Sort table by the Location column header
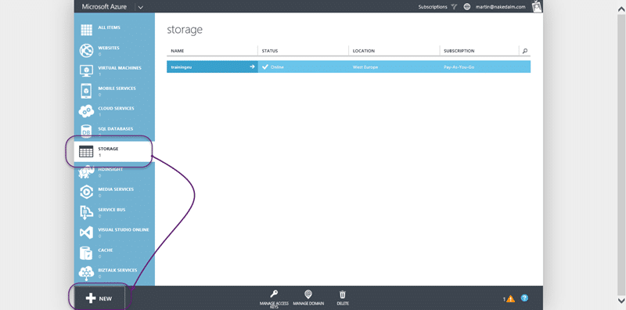This screenshot has width=626, height=310. [x=364, y=51]
